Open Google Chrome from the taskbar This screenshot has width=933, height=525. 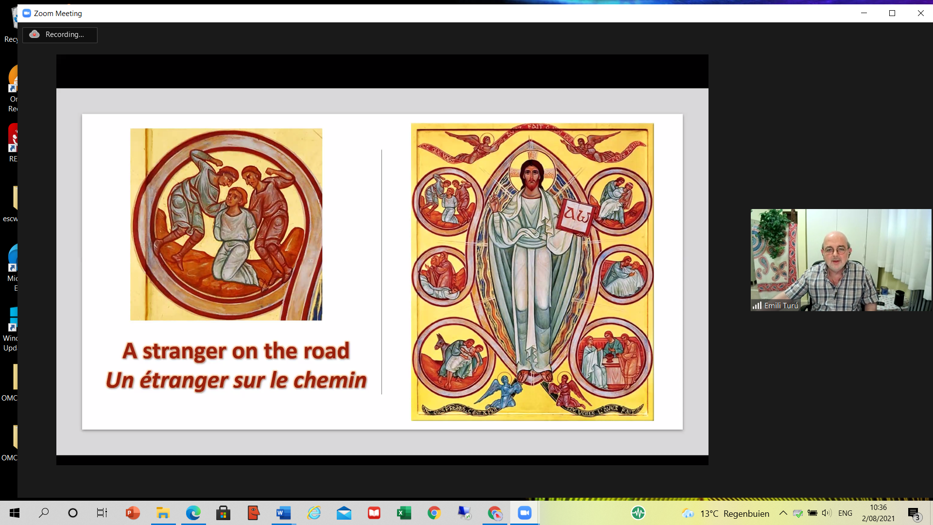[434, 513]
